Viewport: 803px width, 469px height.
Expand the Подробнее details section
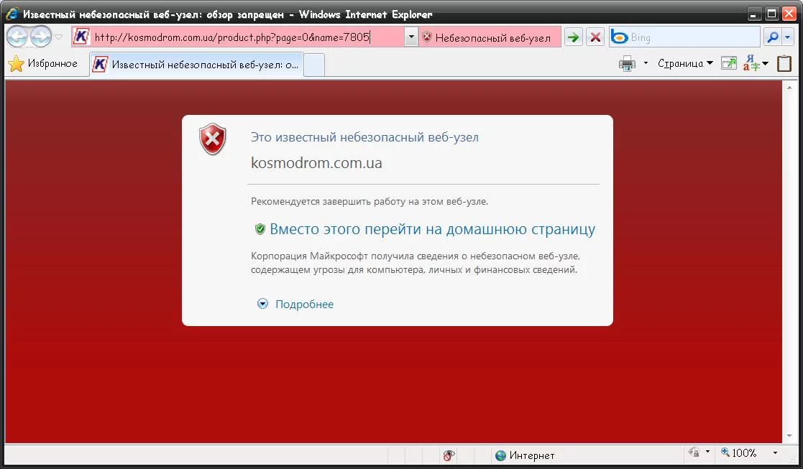click(262, 304)
